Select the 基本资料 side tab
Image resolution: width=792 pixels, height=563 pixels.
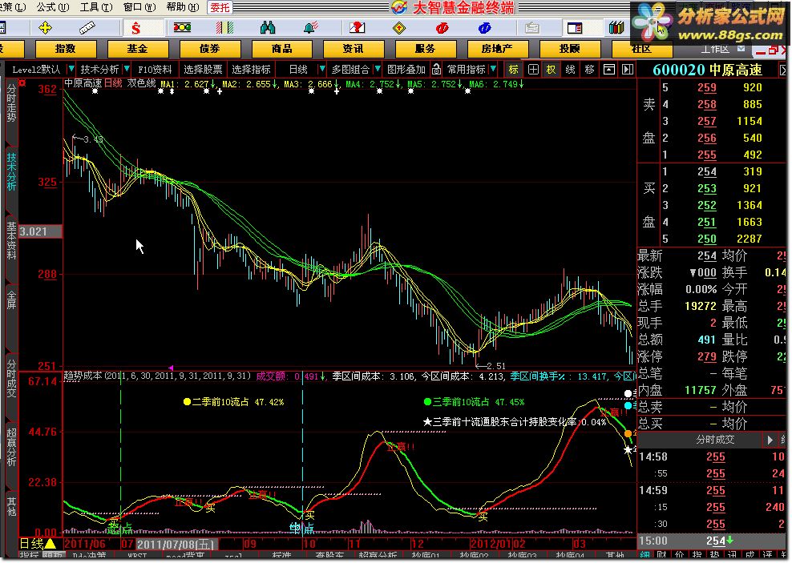(x=11, y=240)
